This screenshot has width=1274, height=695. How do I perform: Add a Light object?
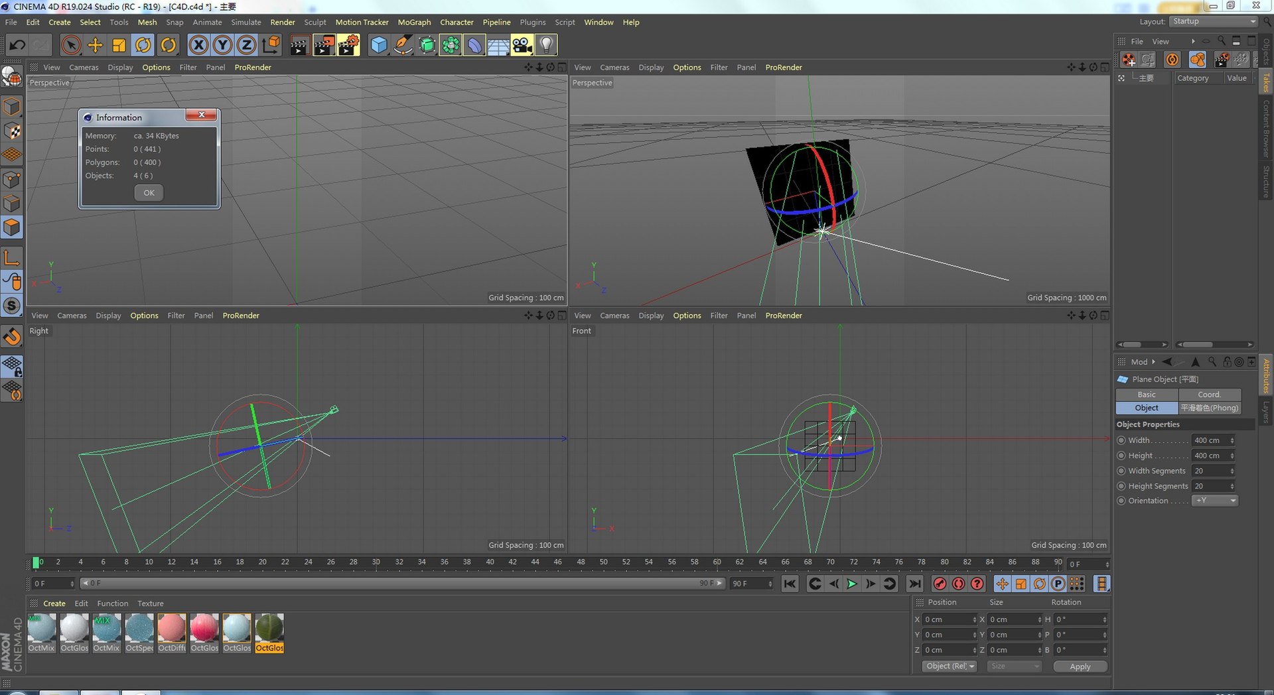pyautogui.click(x=546, y=45)
